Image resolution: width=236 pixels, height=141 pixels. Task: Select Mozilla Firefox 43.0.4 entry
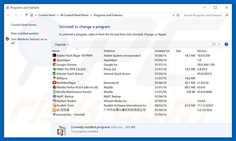(77, 87)
